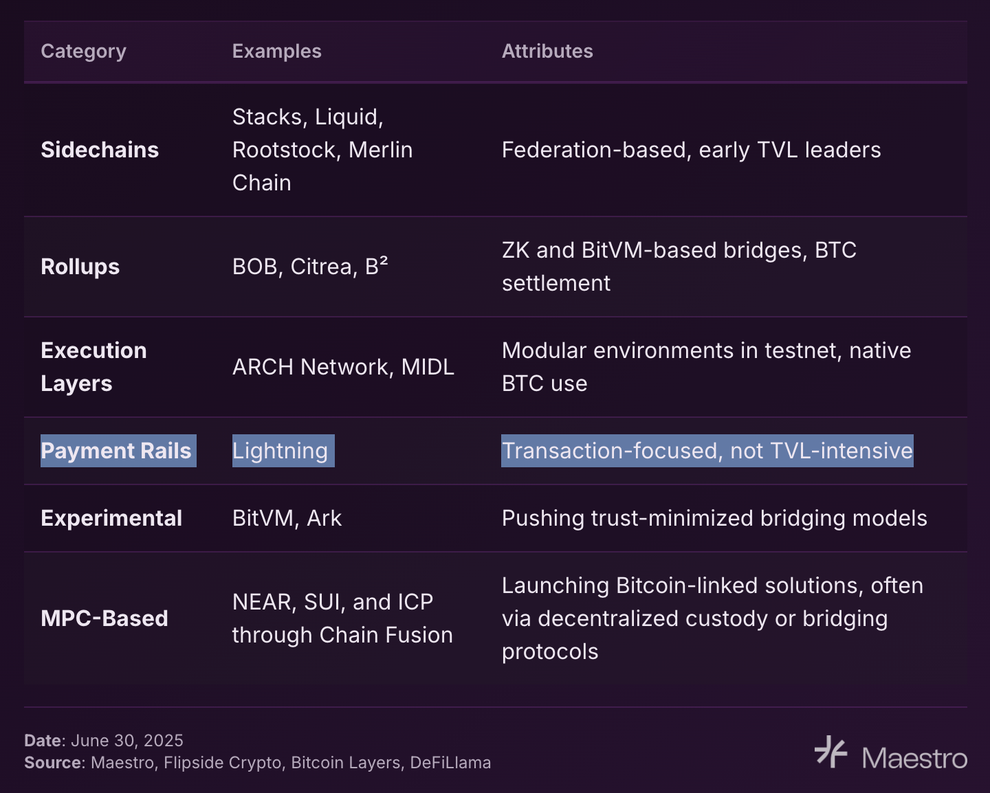Click the Maestro brand name text
Image resolution: width=990 pixels, height=793 pixels.
[x=914, y=759]
